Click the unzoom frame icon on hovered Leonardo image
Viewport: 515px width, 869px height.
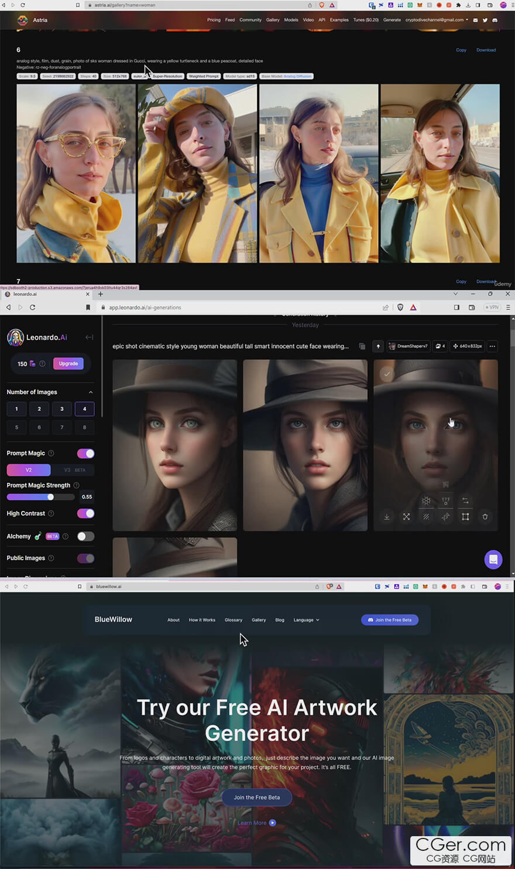coord(465,517)
